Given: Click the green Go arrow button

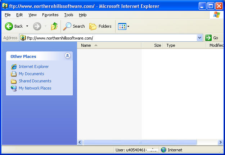Looking at the screenshot, I should click(208, 38).
